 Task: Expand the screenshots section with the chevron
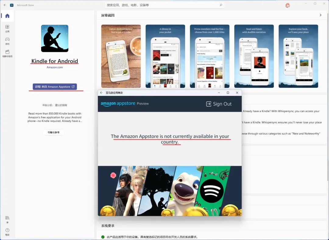(320, 15)
